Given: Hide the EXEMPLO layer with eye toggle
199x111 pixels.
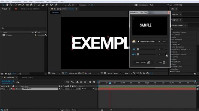Looking at the screenshot, I should point(2,89).
